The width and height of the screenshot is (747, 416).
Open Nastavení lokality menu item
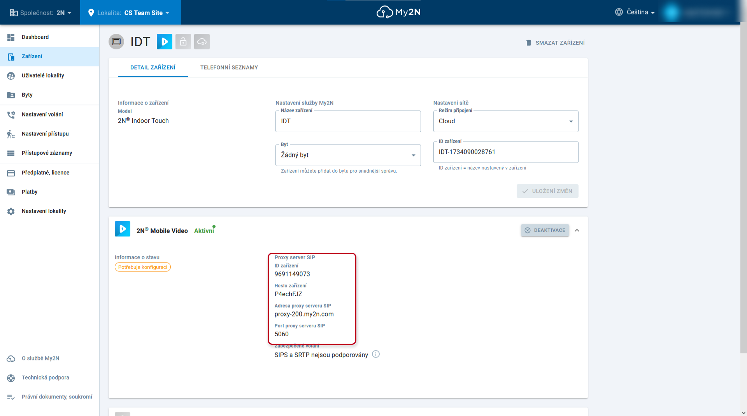click(x=50, y=211)
